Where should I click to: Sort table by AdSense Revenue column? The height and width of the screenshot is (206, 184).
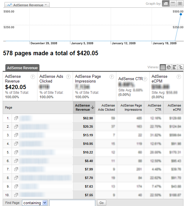(84, 107)
